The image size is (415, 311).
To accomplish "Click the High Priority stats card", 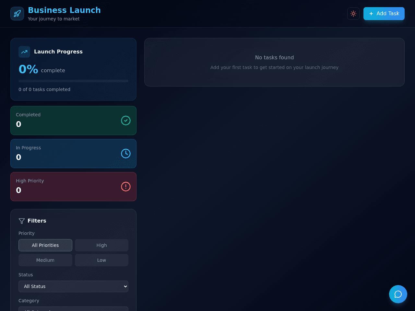I will pos(73,187).
